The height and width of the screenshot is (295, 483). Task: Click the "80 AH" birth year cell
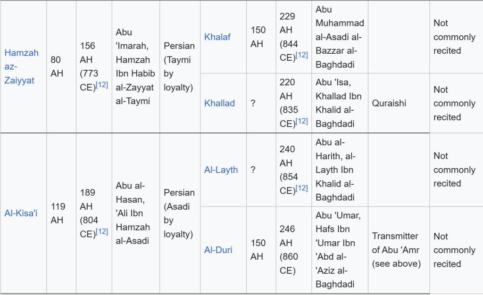(x=58, y=66)
